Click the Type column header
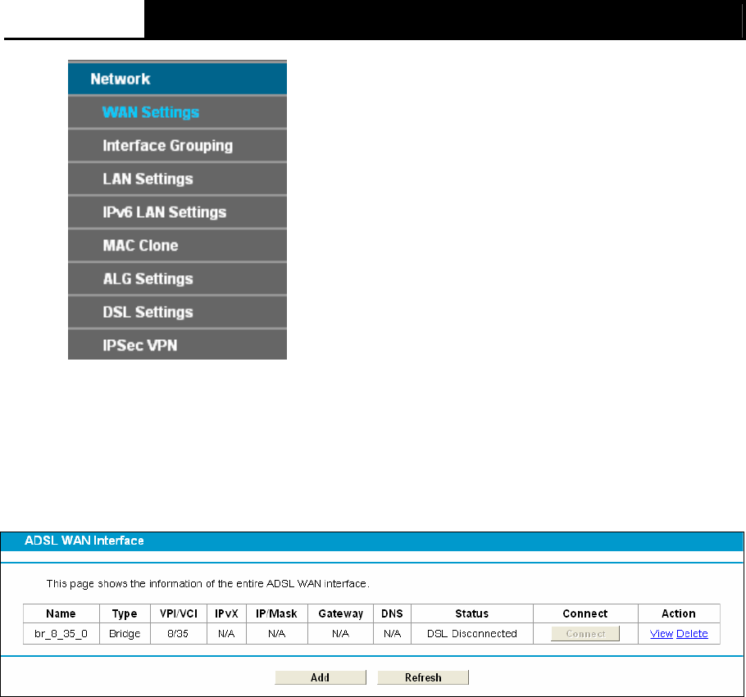 (x=125, y=613)
